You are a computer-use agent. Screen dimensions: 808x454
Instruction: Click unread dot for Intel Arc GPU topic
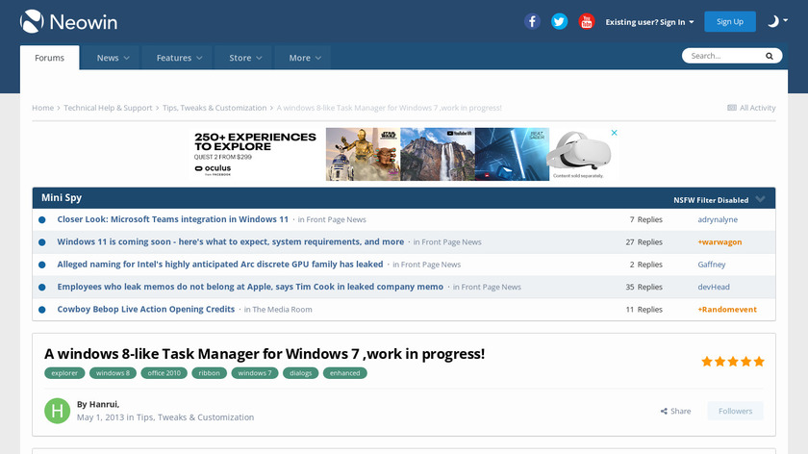[x=42, y=265]
